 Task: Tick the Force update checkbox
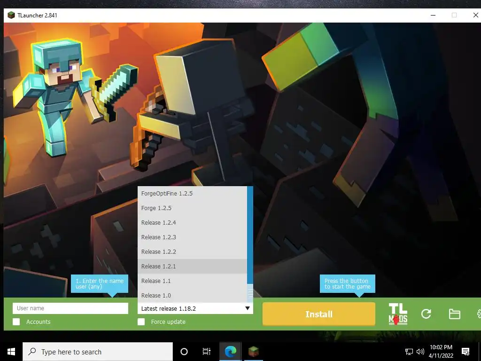141,322
